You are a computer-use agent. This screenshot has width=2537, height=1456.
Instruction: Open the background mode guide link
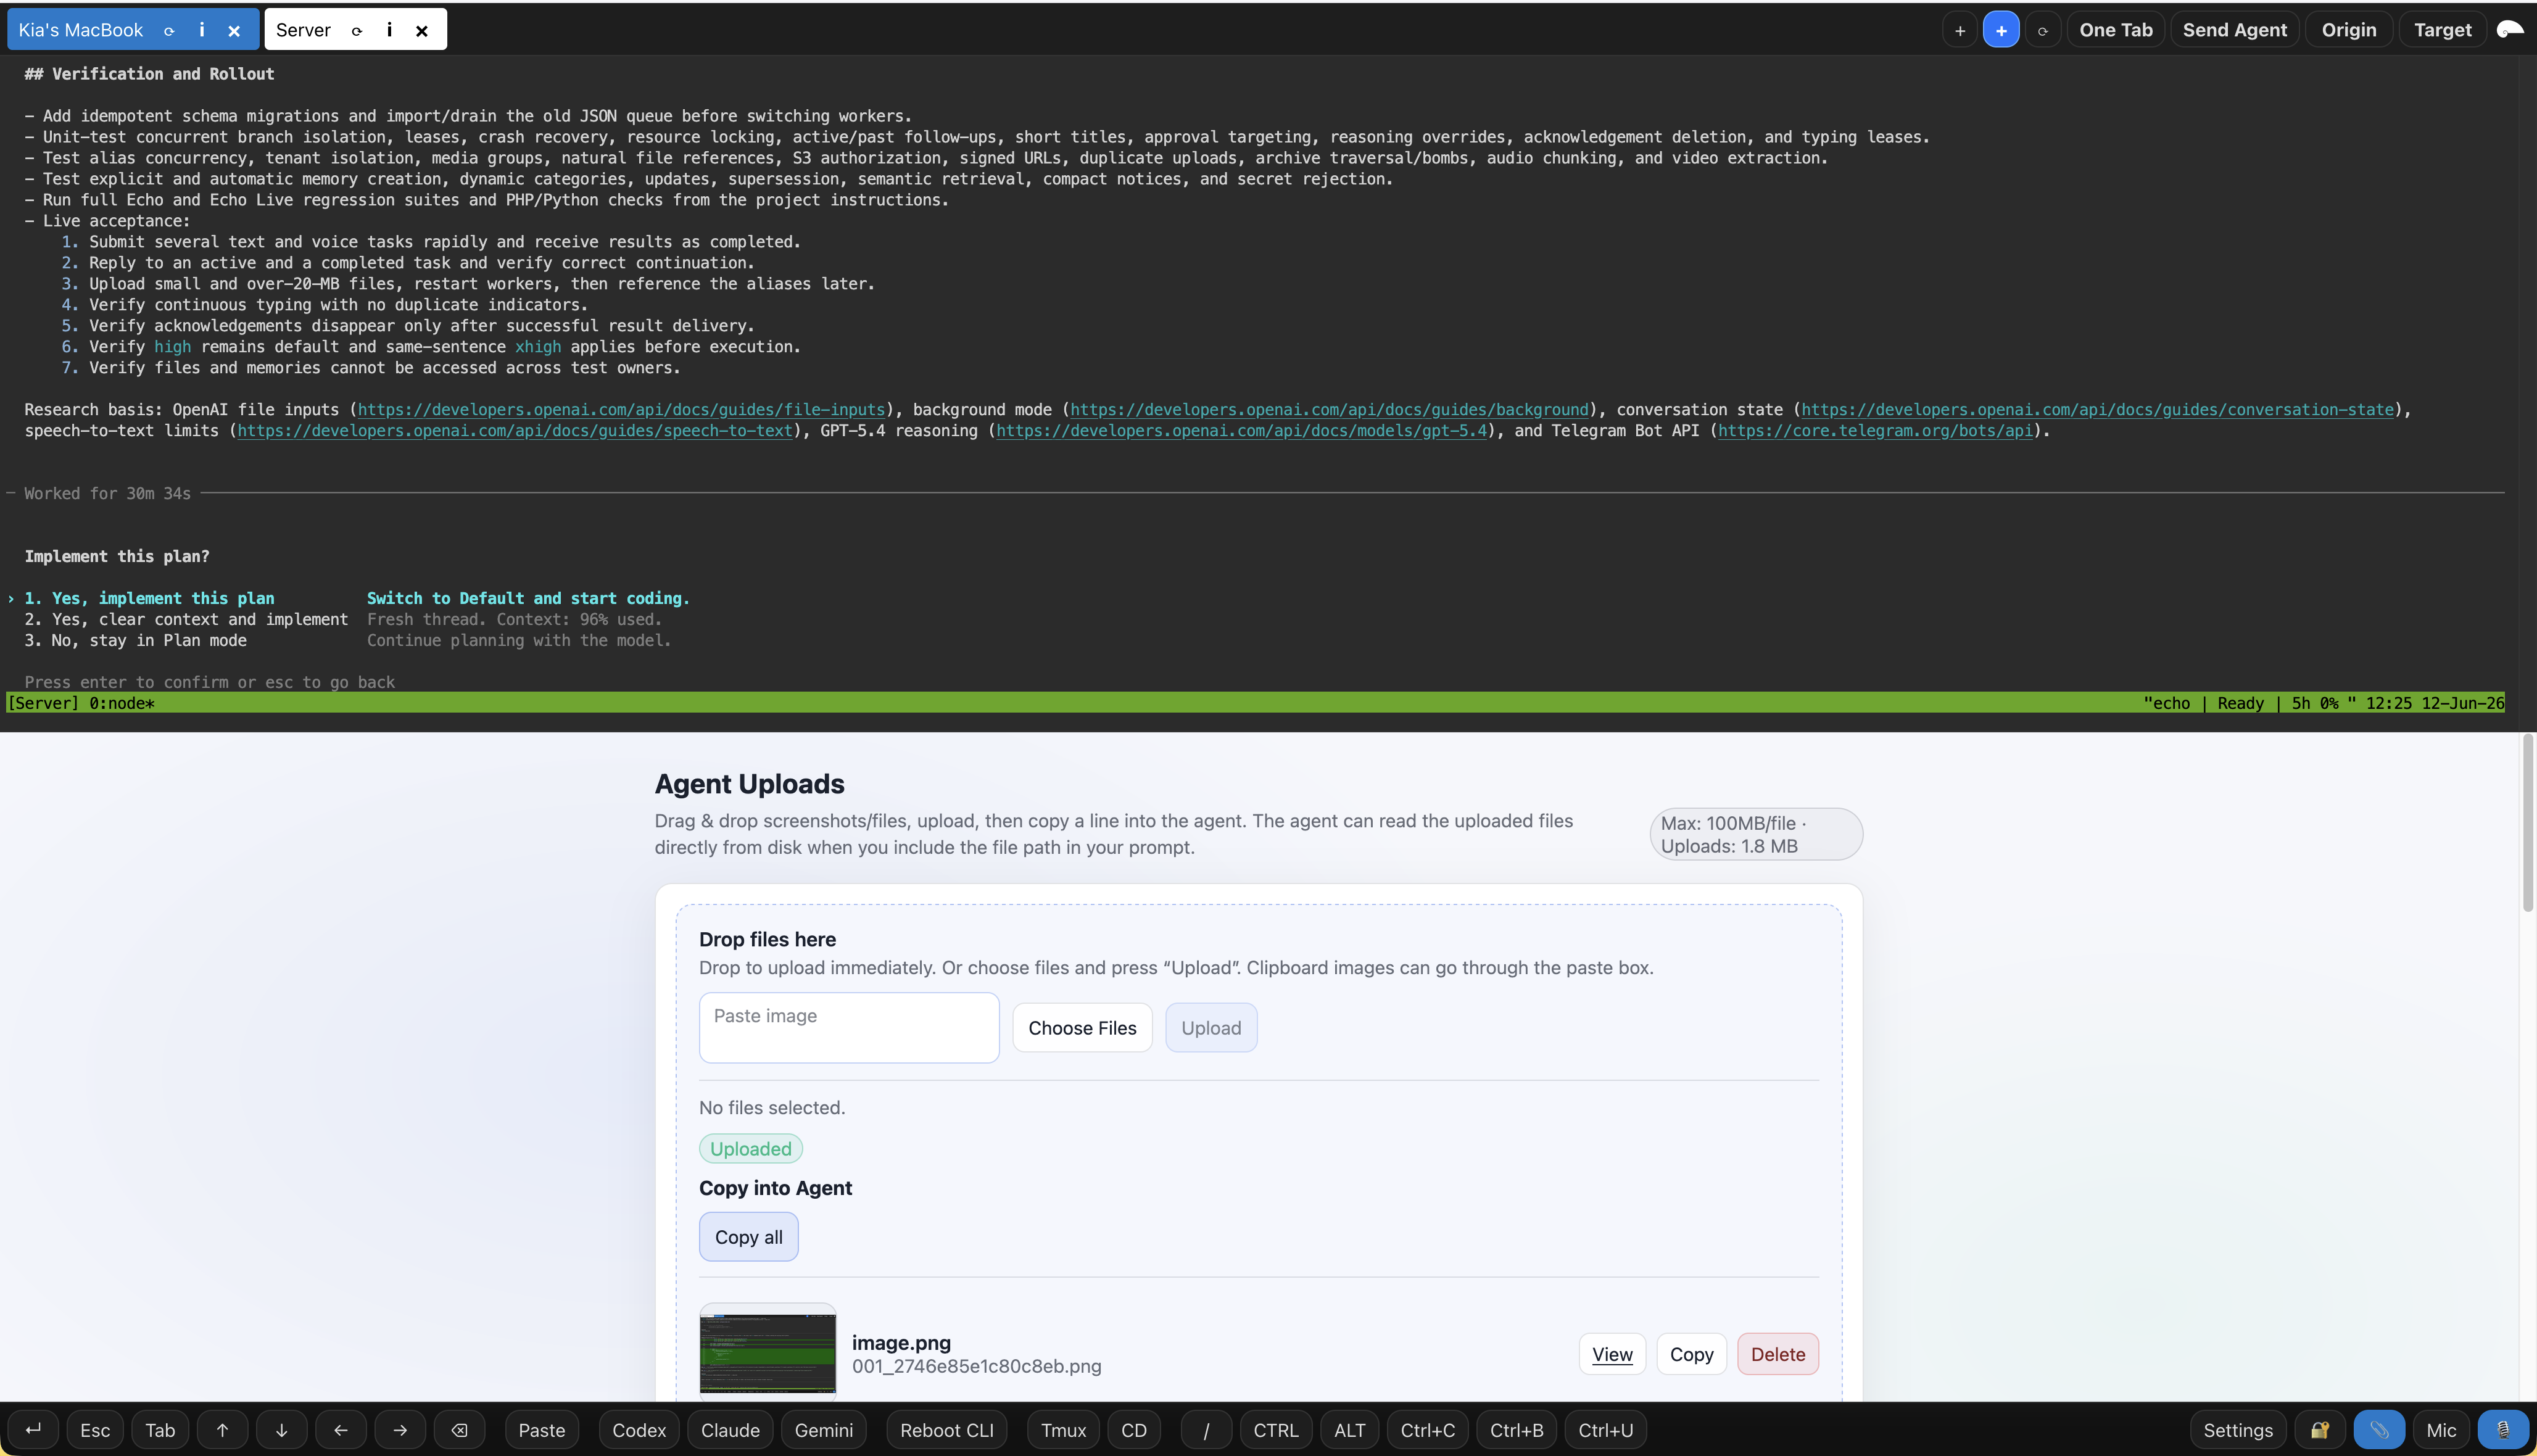(x=1329, y=410)
